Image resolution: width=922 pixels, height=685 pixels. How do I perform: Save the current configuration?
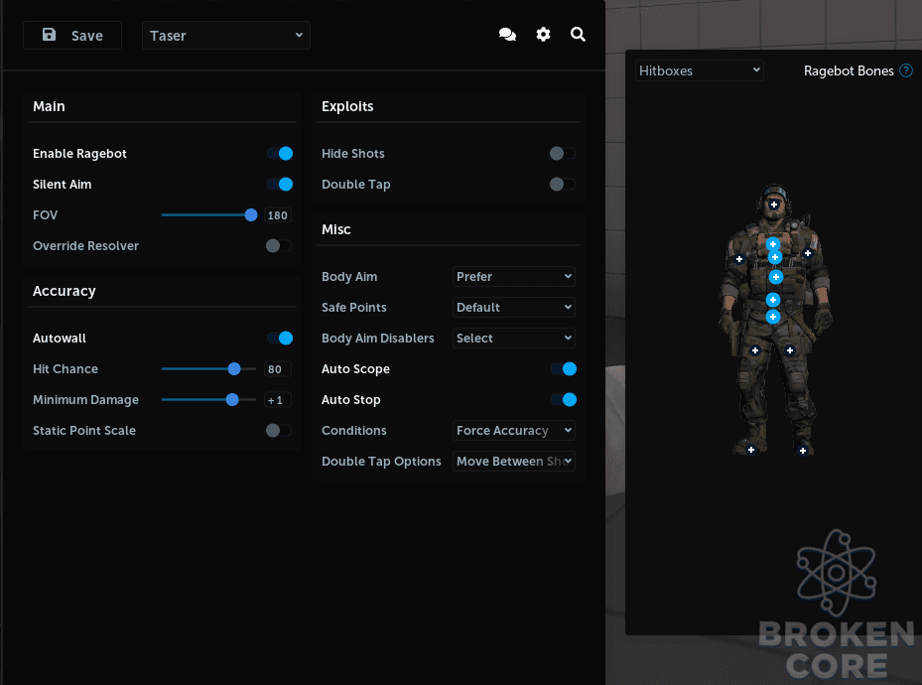[x=72, y=36]
